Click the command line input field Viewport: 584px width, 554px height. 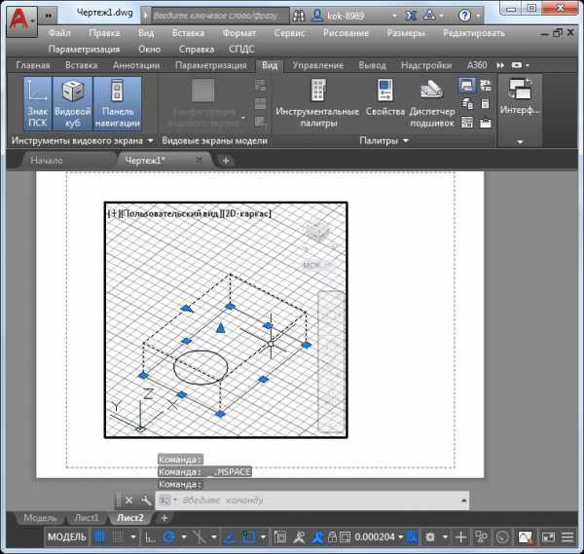point(321,500)
